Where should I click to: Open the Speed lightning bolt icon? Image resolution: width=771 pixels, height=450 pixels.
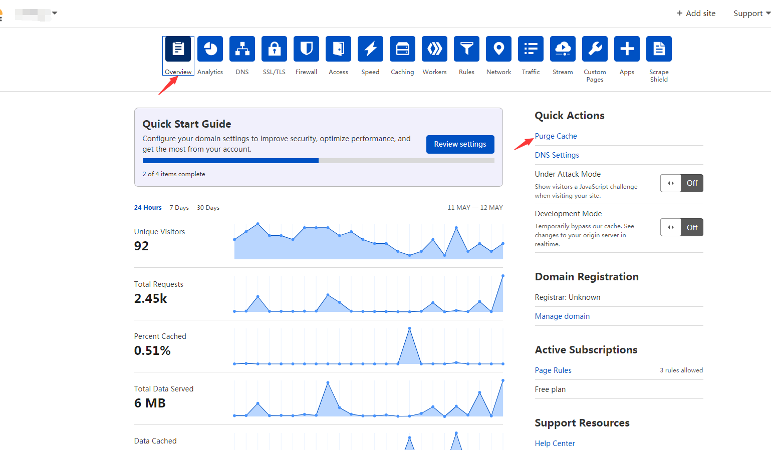pos(370,49)
